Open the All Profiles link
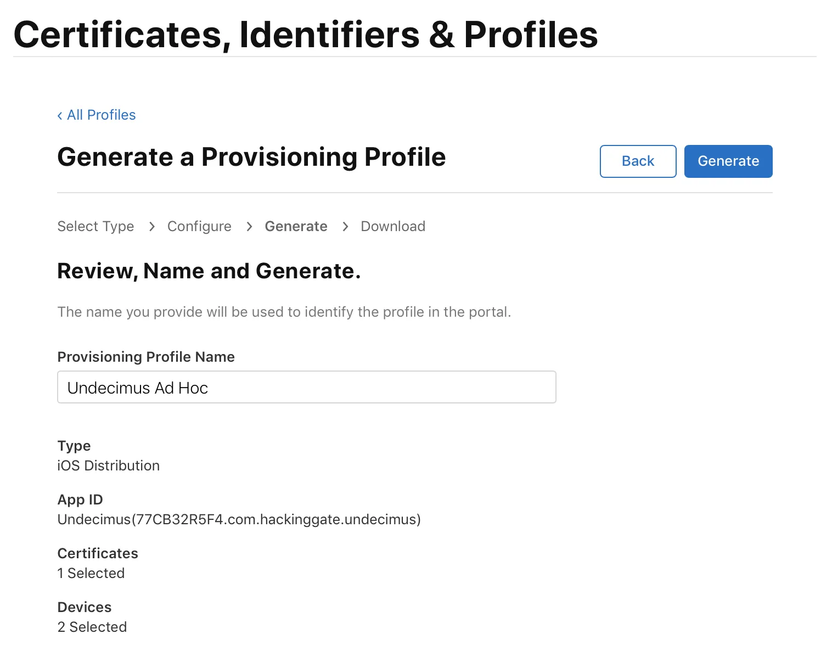Viewport: 832px width, 662px height. [x=101, y=115]
